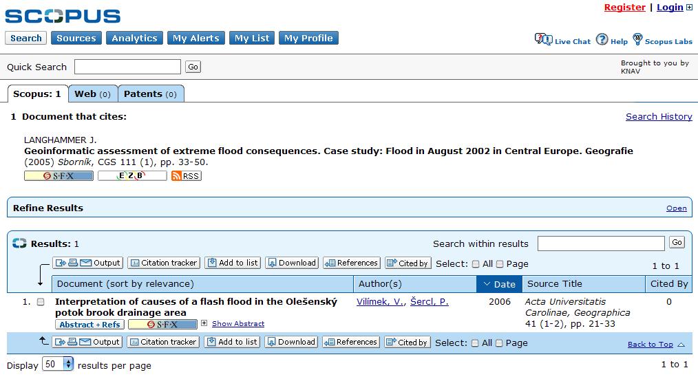Click the EZB library icon
The width and height of the screenshot is (698, 379).
132,175
